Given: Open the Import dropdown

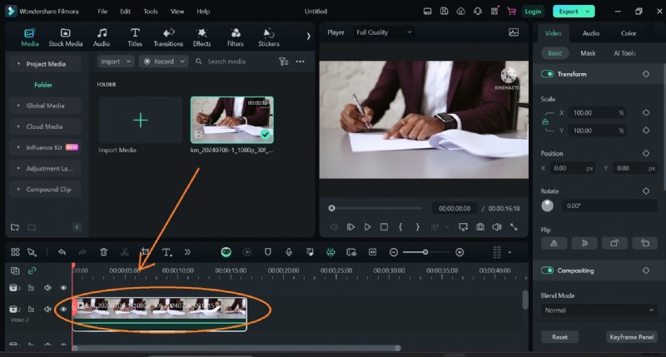Looking at the screenshot, I should click(x=116, y=62).
